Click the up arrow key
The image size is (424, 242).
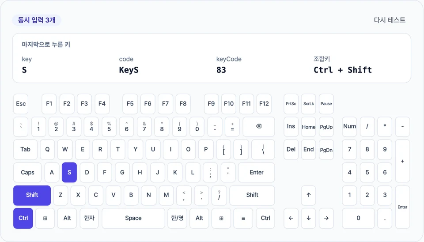(309, 195)
